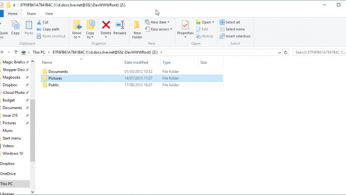This screenshot has height=195, width=346.
Task: Go up one level with Up arrow
Action: pos(16,52)
